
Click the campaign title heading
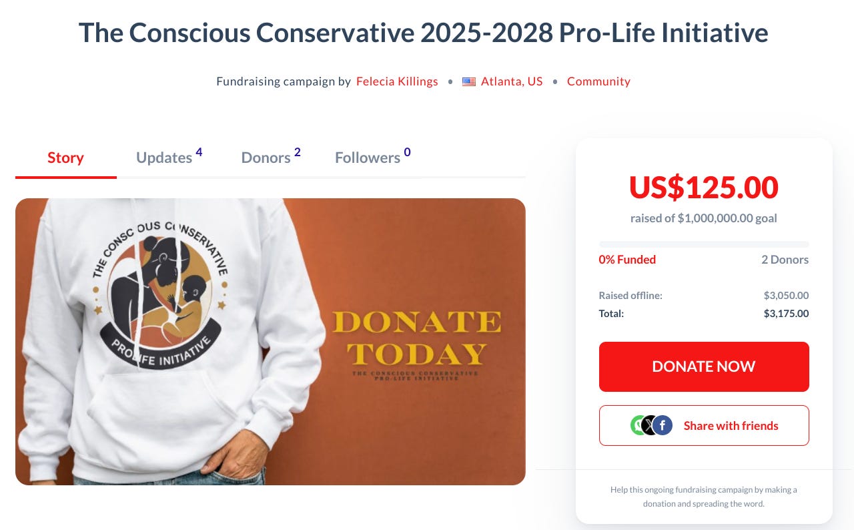coord(424,33)
